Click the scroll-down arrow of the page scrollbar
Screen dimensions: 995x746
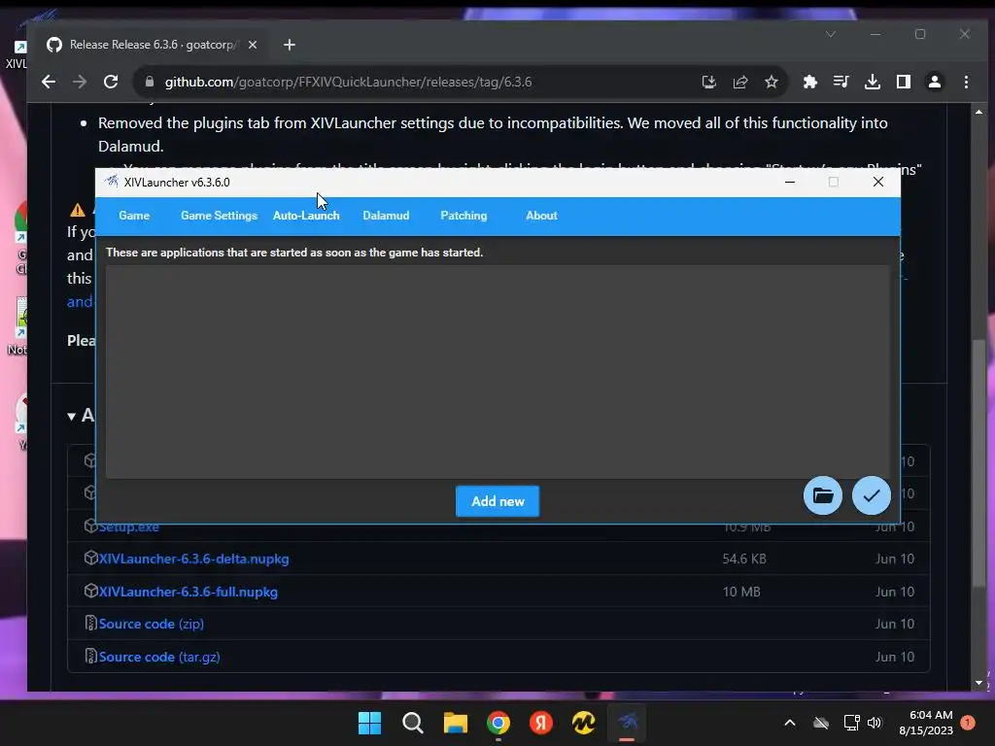(979, 683)
